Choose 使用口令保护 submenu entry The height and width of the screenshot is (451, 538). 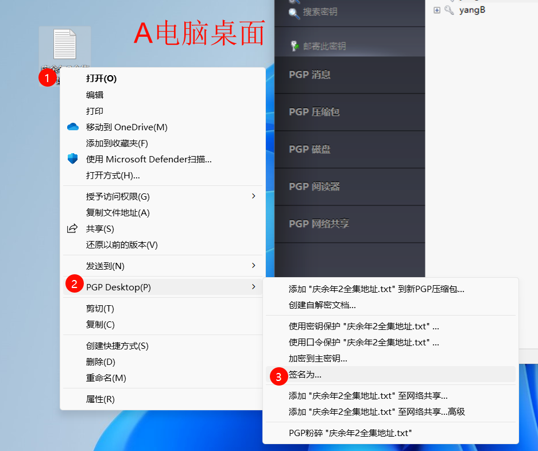coord(390,343)
